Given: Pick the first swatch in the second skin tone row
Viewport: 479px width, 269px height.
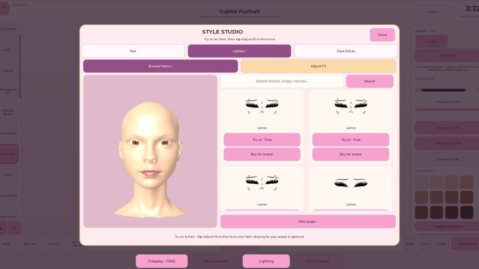Looking at the screenshot, I should coord(422,197).
